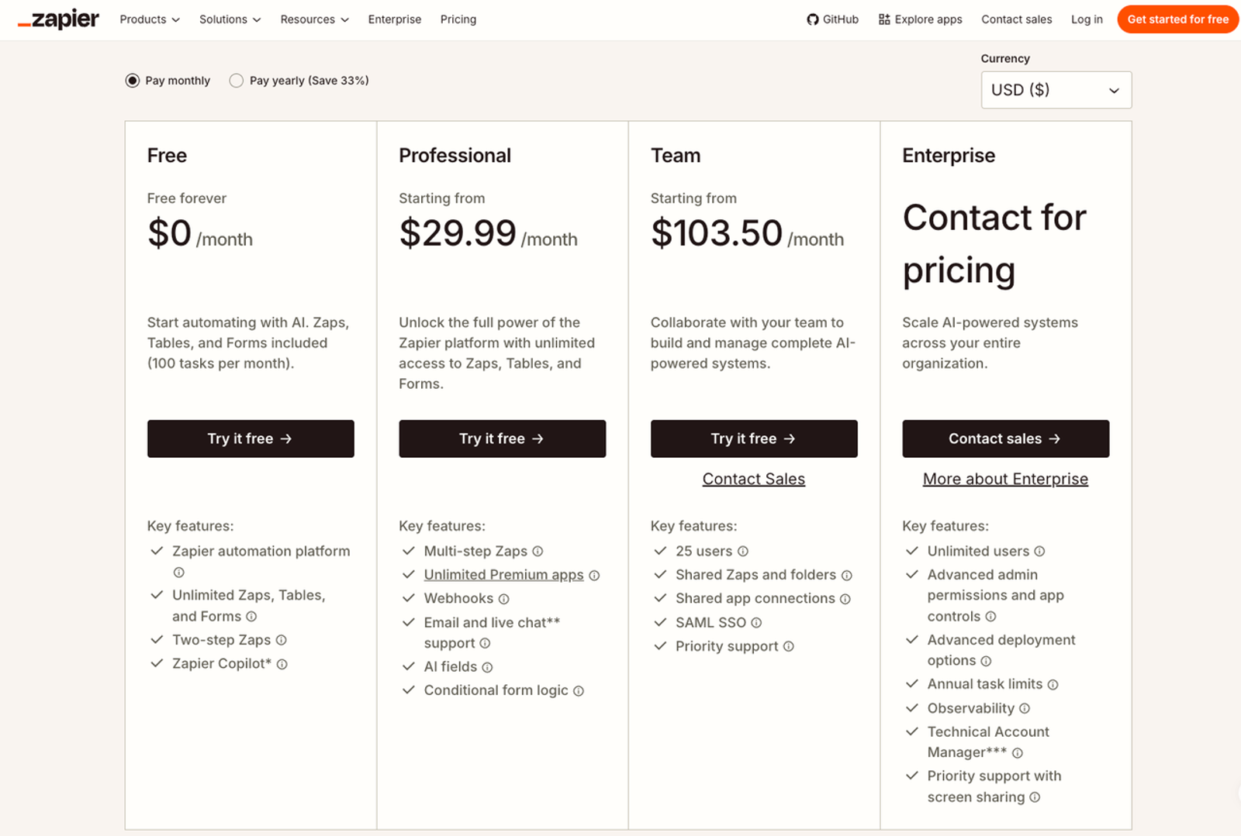Click the Unlimited Premium apps link
The width and height of the screenshot is (1241, 836).
pyautogui.click(x=503, y=575)
